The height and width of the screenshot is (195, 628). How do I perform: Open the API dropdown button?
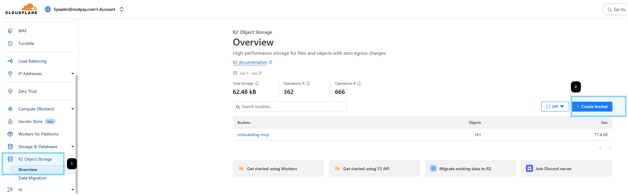pyautogui.click(x=555, y=106)
